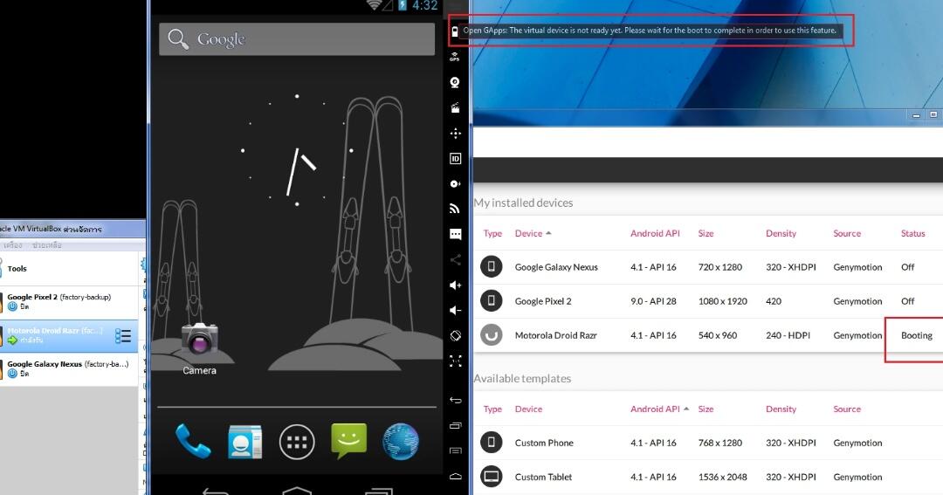This screenshot has width=943, height=495.
Task: Click the 540 x 960 size cell
Action: [718, 335]
